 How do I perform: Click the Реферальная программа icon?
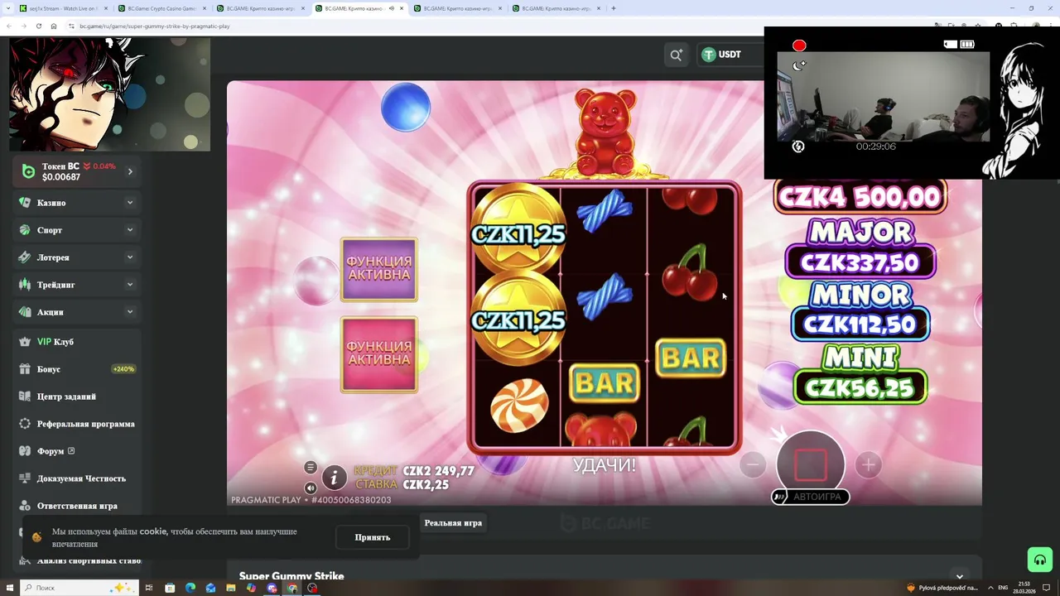(25, 424)
